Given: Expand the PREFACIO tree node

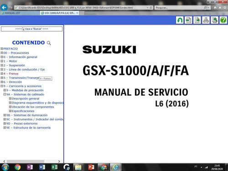Looking at the screenshot, I should pos(2,49).
